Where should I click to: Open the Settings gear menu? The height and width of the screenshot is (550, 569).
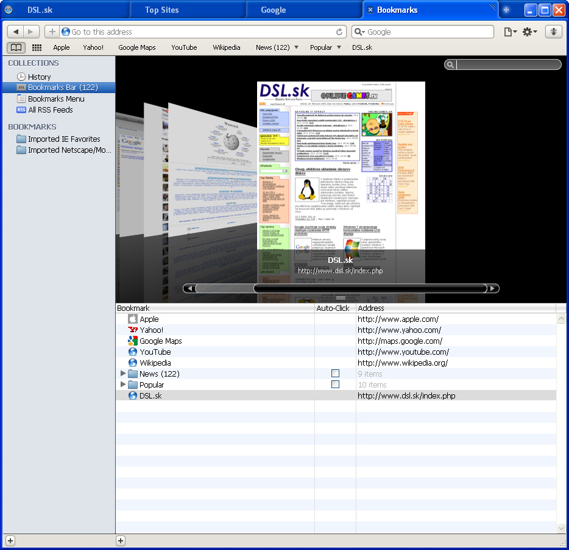[529, 32]
